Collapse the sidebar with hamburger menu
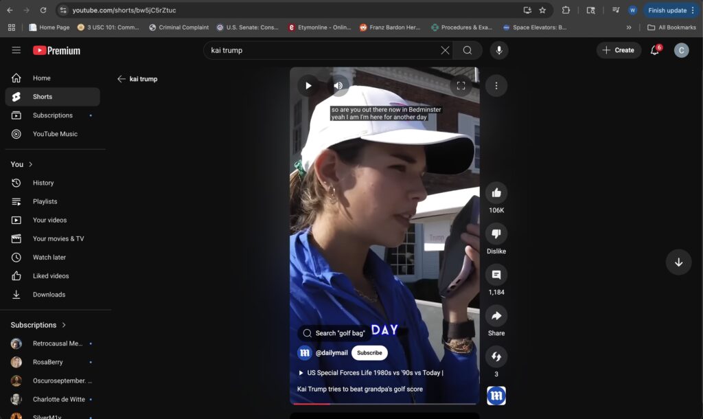 coord(16,50)
